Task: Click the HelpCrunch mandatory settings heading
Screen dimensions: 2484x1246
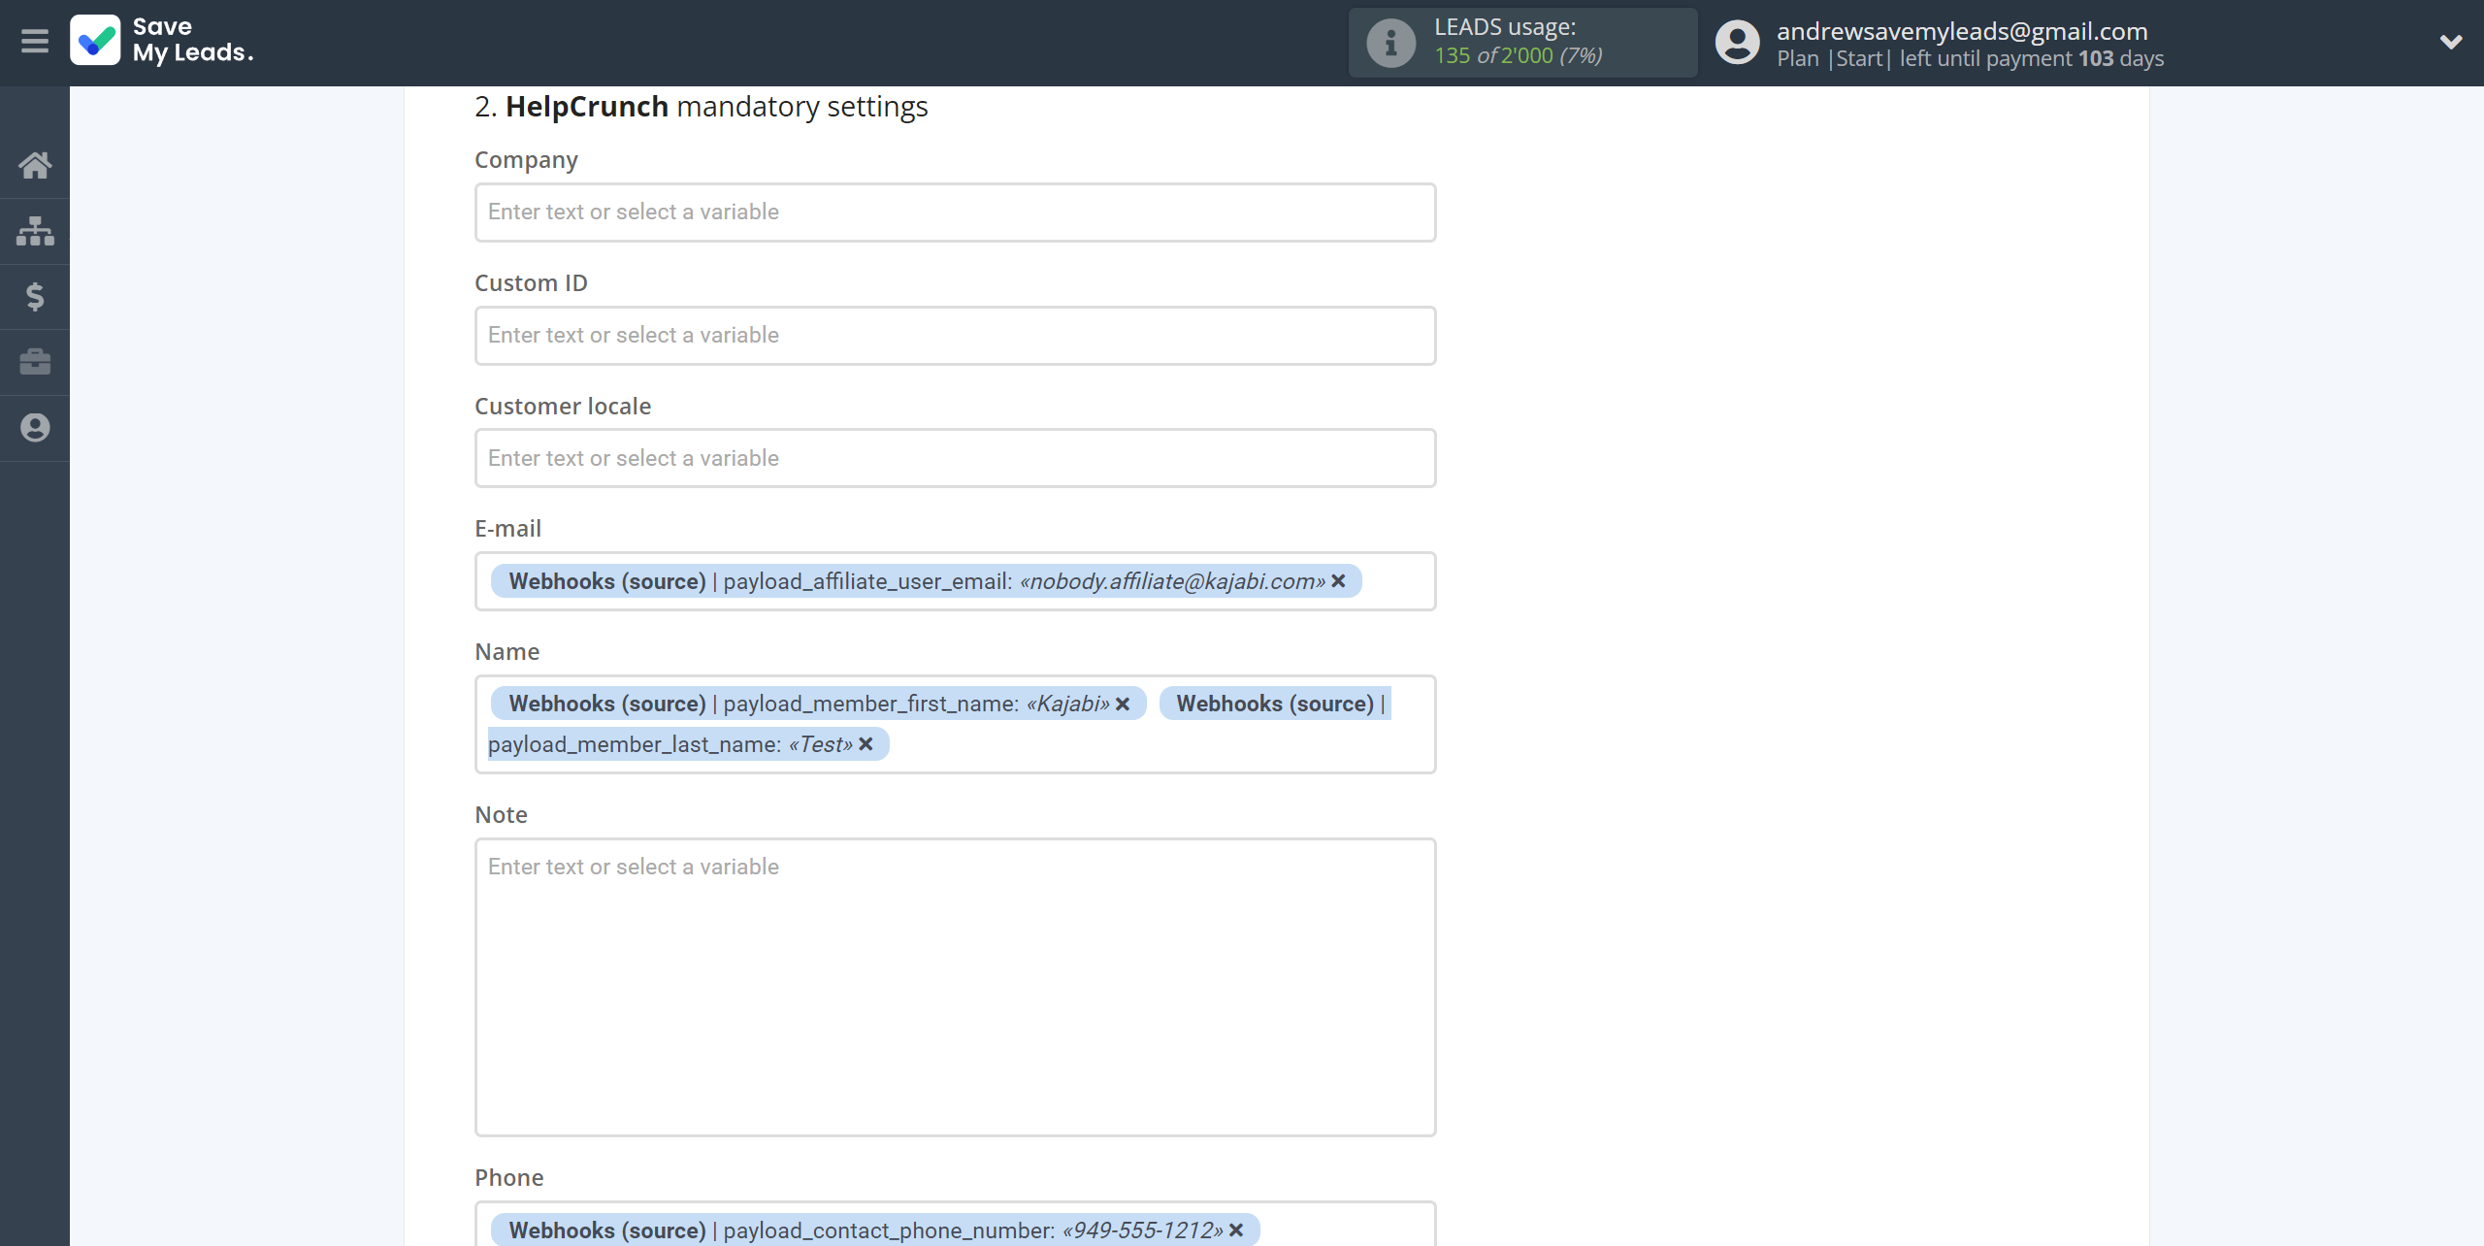Action: [x=701, y=106]
